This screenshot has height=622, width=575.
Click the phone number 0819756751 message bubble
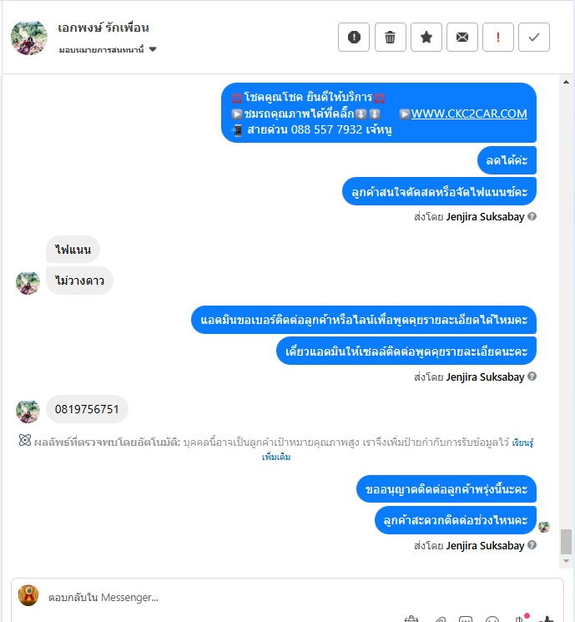[x=87, y=409]
